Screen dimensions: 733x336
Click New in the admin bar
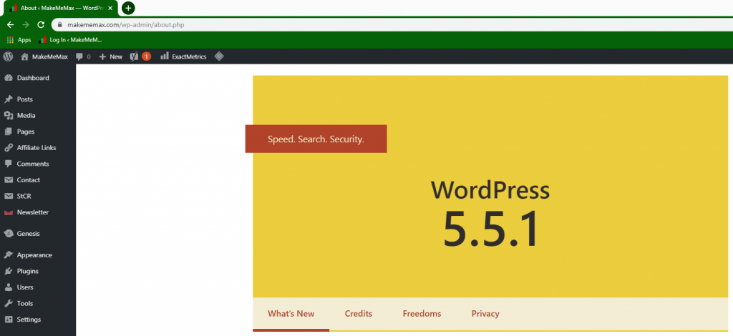click(116, 56)
